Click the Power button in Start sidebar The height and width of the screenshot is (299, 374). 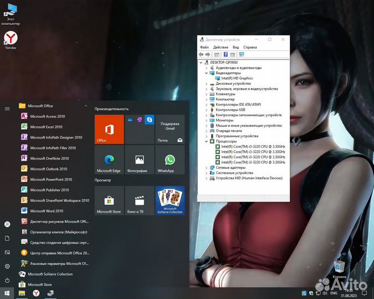point(7,280)
